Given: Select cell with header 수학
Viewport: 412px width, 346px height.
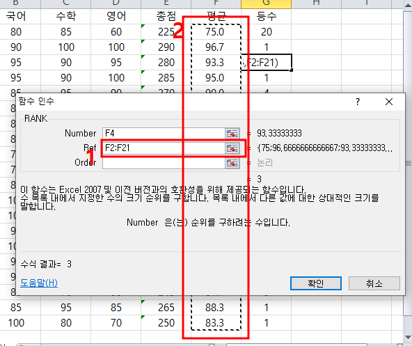Looking at the screenshot, I should coord(66,16).
